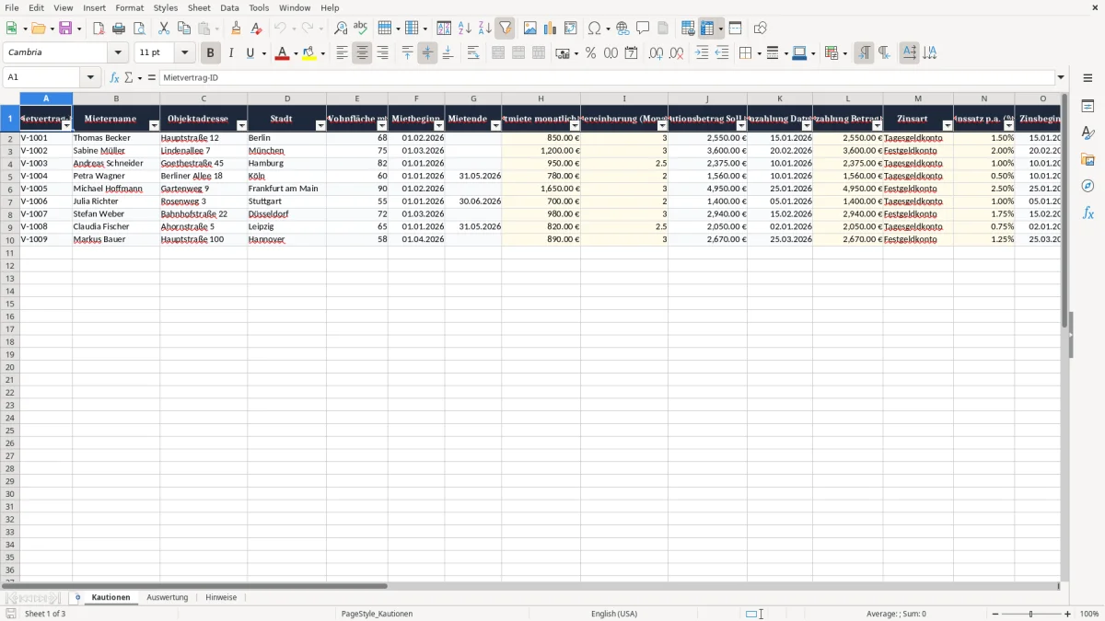Select the Clone Formatting paintbrush

coord(237,29)
